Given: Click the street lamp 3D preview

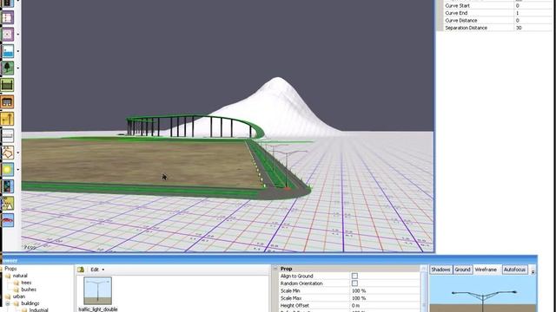Looking at the screenshot, I should pyautogui.click(x=483, y=294).
